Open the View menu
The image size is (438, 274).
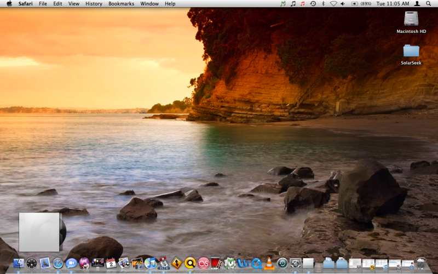point(74,4)
